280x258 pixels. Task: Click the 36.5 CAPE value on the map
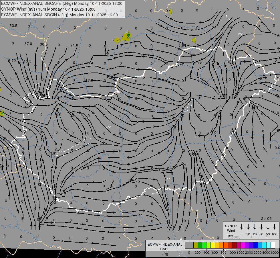[x=44, y=44]
